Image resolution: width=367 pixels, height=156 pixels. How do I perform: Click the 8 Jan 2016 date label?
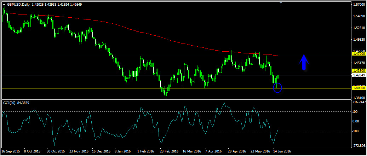[123, 151]
